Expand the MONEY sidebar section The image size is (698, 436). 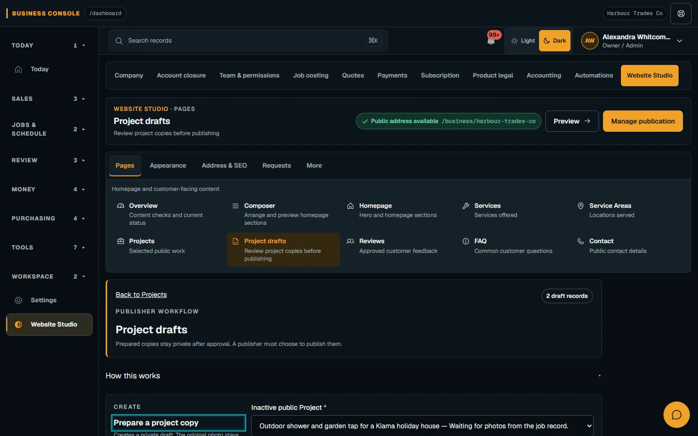pyautogui.click(x=48, y=189)
